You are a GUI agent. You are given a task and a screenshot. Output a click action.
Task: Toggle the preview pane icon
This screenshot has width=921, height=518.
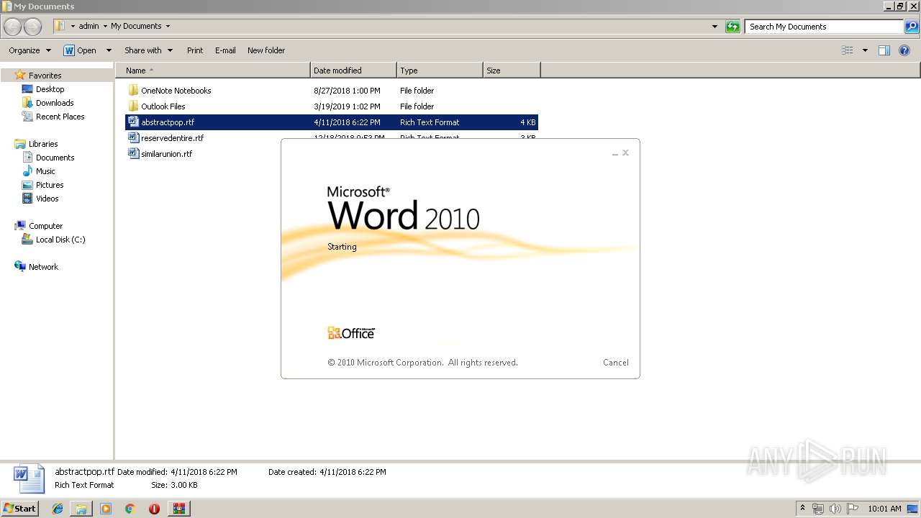(884, 50)
